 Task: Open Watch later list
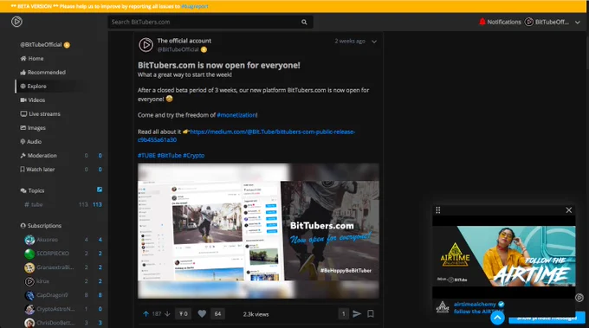(37, 170)
